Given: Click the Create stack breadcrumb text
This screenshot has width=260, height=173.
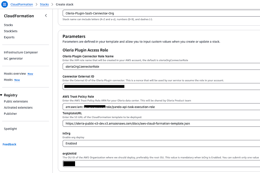Looking at the screenshot, I should coord(64,5).
